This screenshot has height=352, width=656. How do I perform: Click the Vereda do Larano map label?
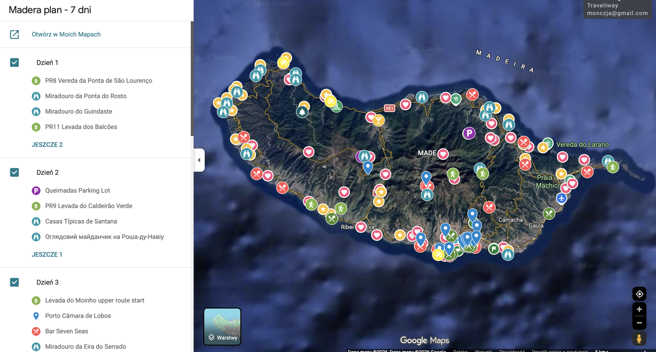pos(582,144)
